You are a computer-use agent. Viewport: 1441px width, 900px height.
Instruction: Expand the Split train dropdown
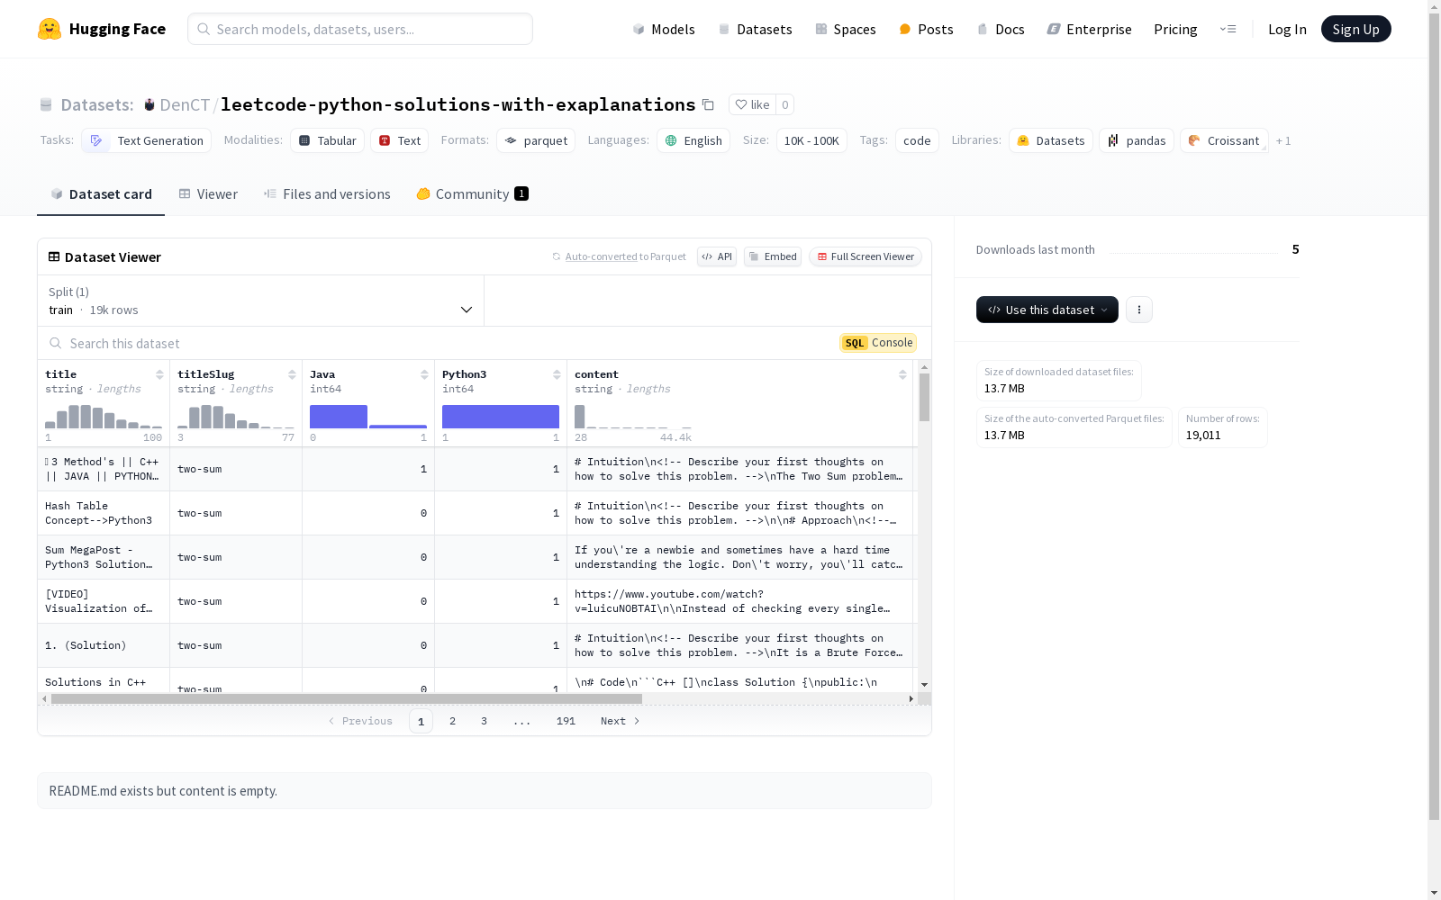[261, 301]
